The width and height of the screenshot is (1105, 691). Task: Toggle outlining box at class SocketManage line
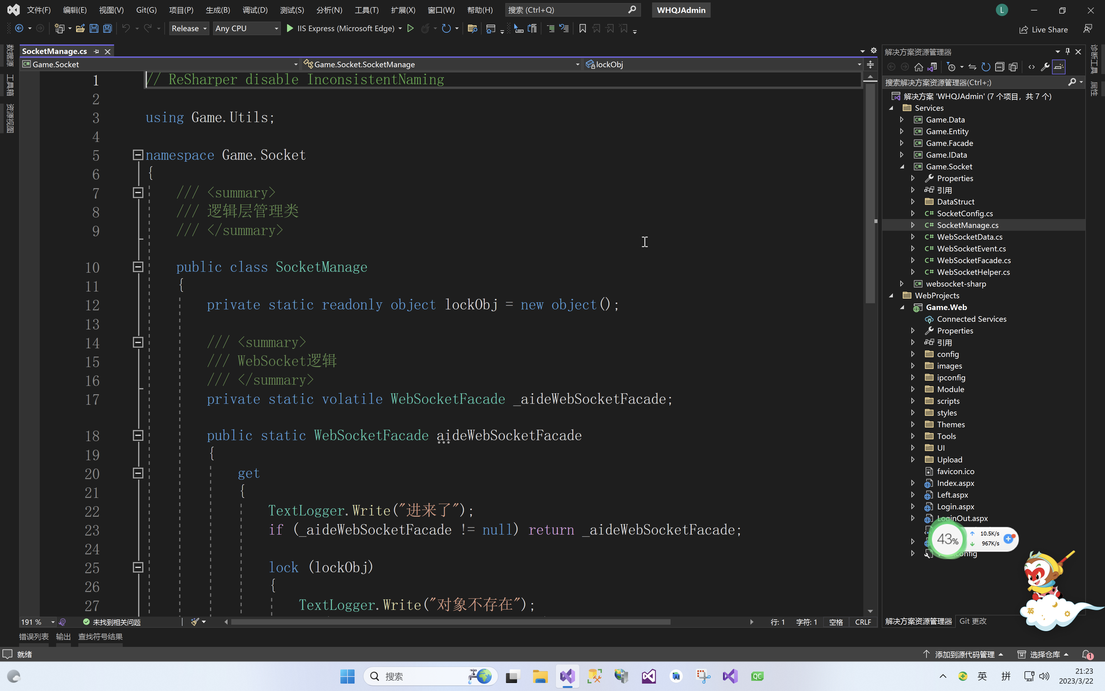[x=138, y=267]
